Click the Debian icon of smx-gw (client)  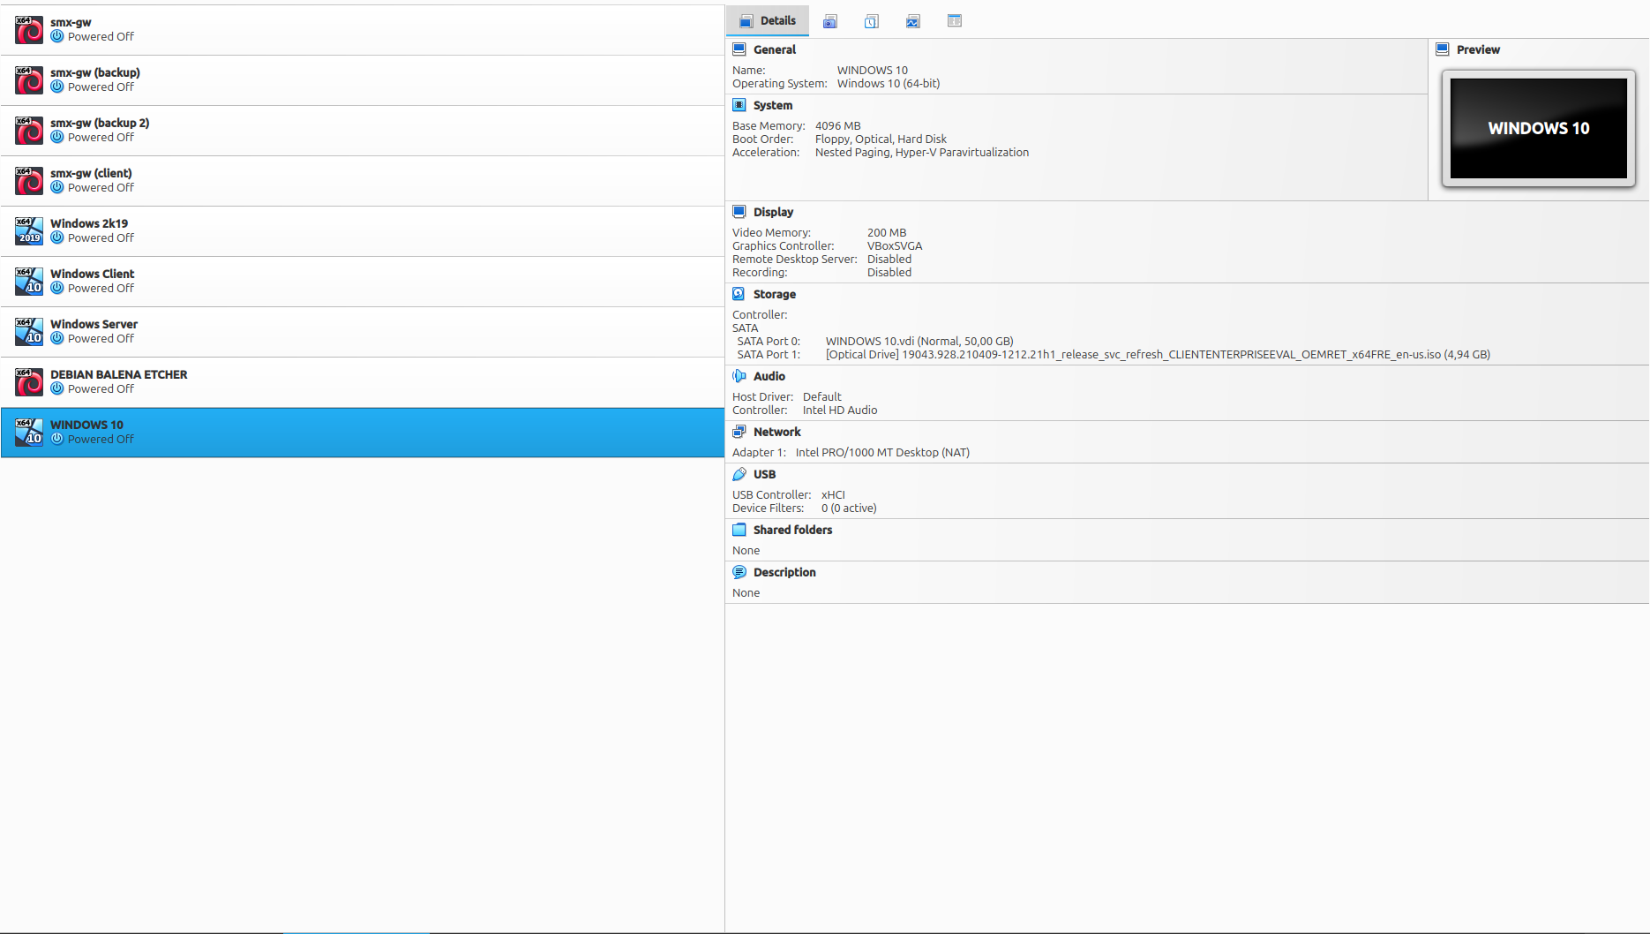(x=29, y=181)
